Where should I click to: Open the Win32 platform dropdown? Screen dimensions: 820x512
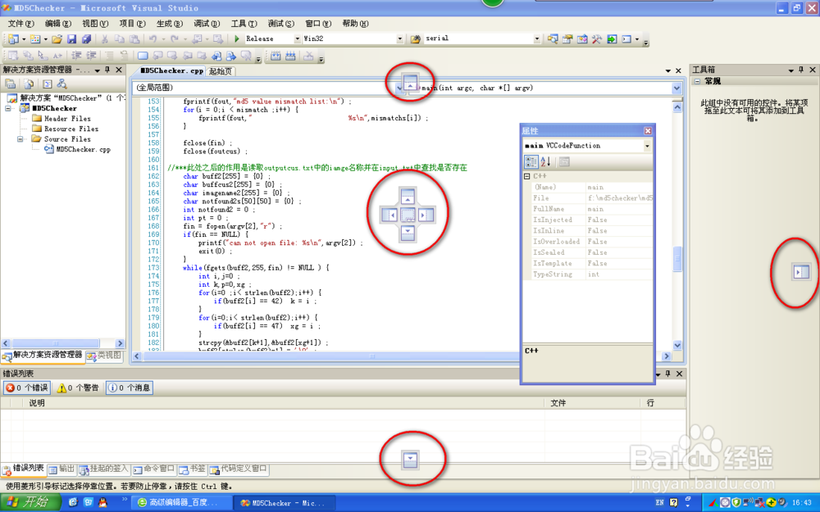coord(399,39)
